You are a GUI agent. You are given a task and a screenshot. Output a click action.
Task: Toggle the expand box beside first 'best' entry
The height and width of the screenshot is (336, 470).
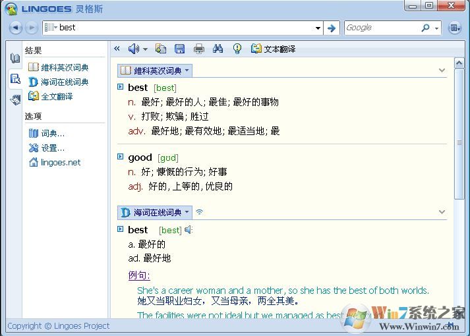(120, 87)
